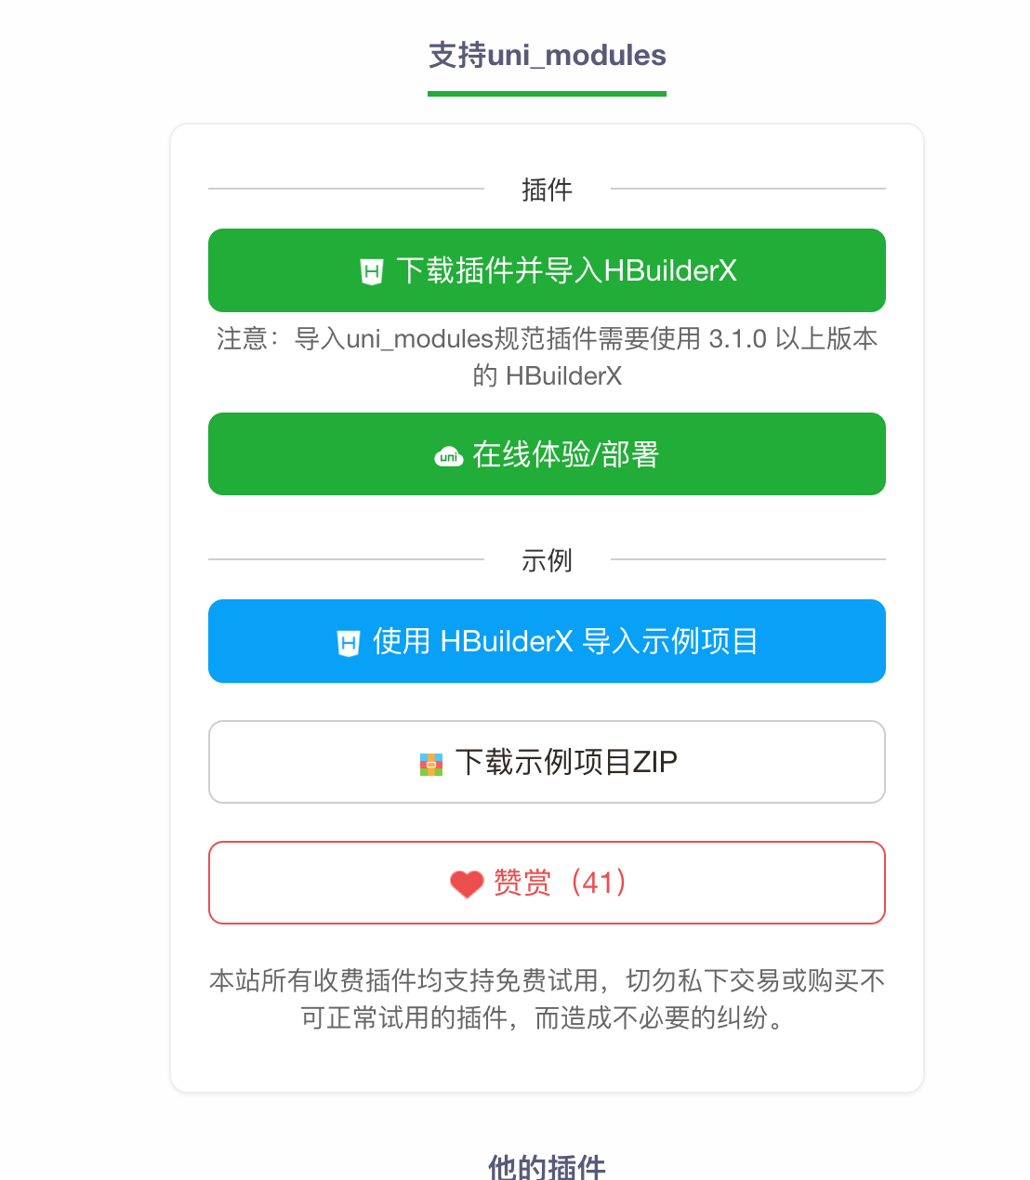Viewport: 1030px width, 1180px height.
Task: Click the 他的插件 section heading
Action: [x=547, y=1166]
